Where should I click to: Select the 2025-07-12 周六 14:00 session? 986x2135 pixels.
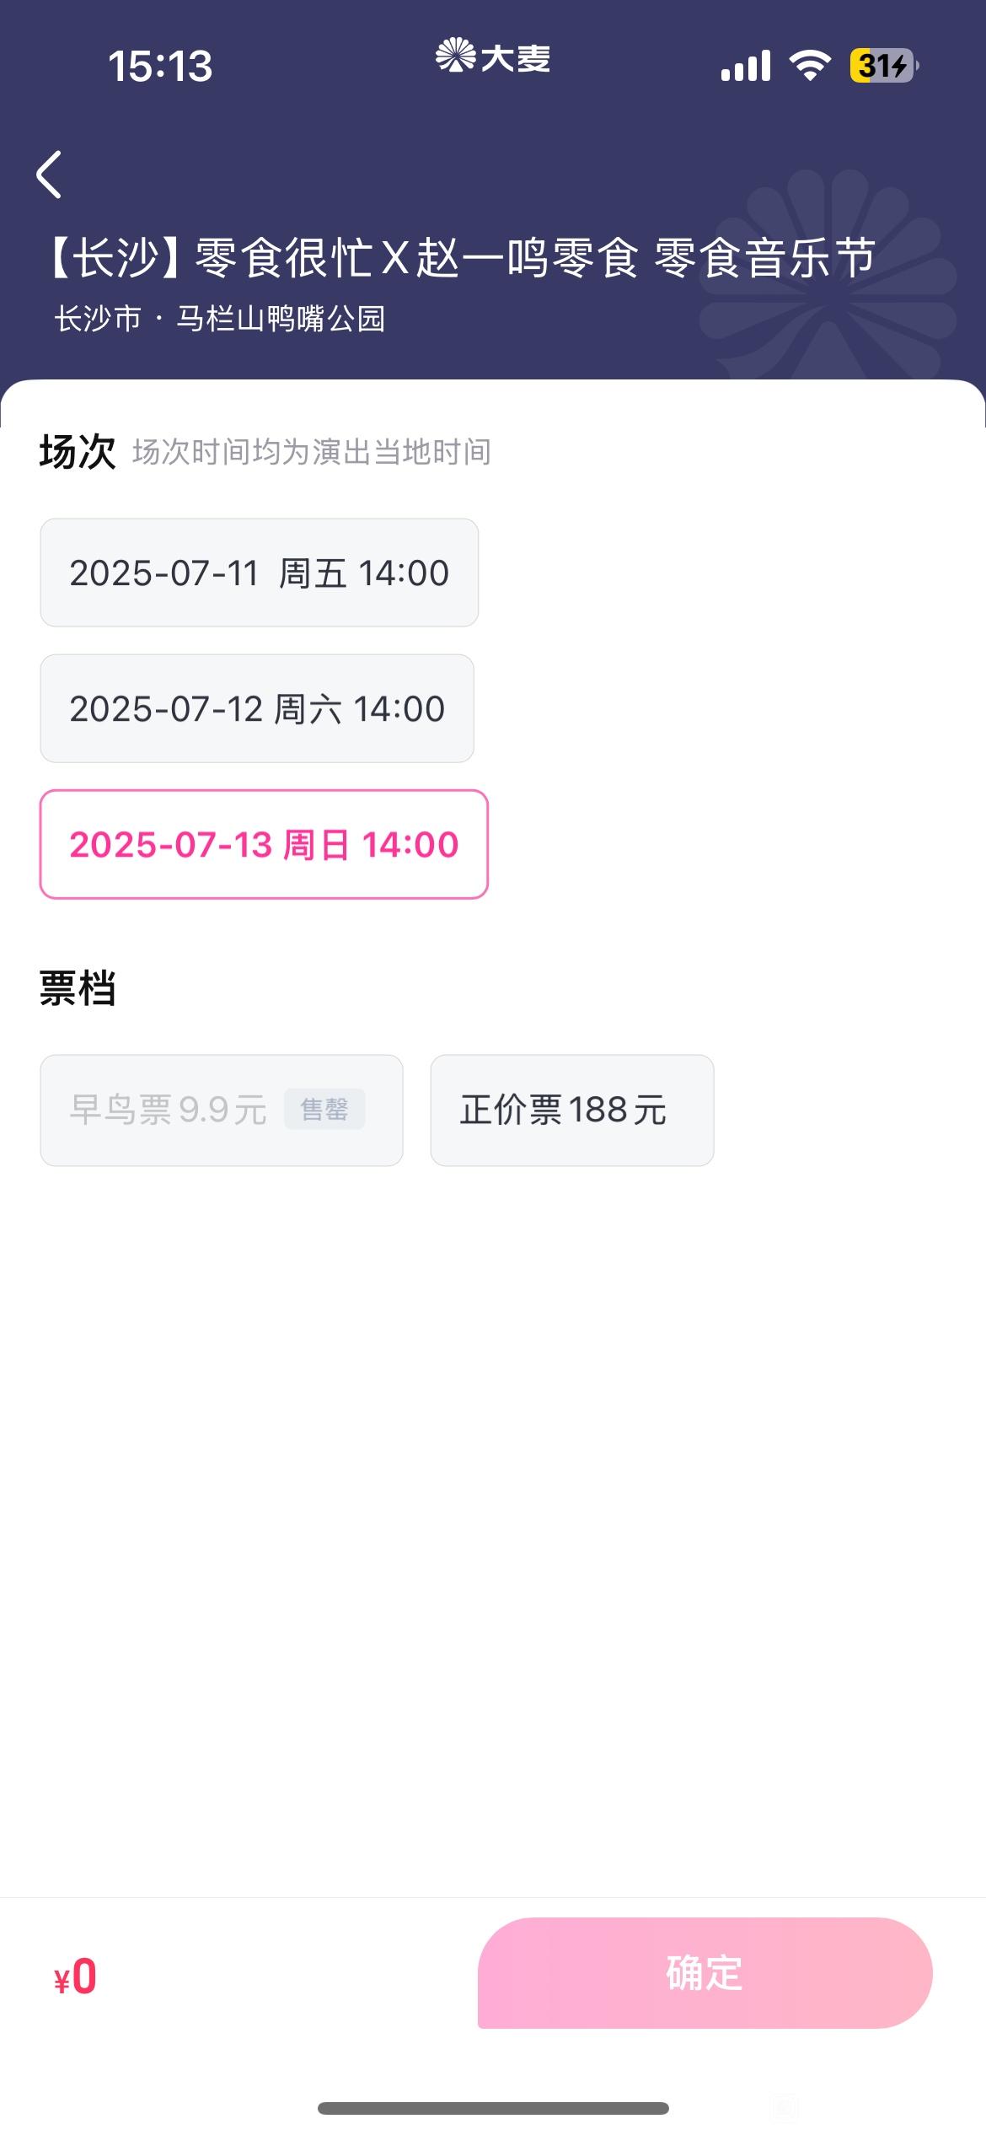coord(257,708)
